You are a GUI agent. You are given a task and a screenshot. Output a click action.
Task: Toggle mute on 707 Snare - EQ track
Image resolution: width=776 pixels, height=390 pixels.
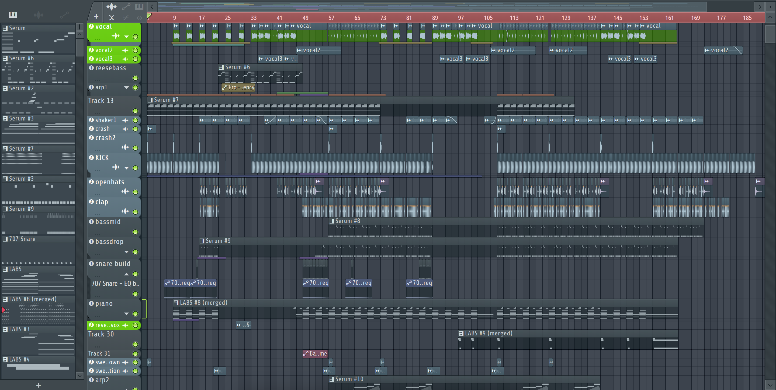tap(135, 294)
